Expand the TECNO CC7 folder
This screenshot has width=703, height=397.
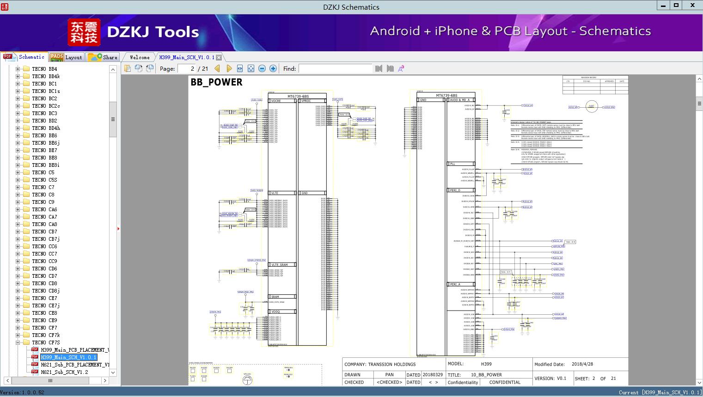point(18,254)
